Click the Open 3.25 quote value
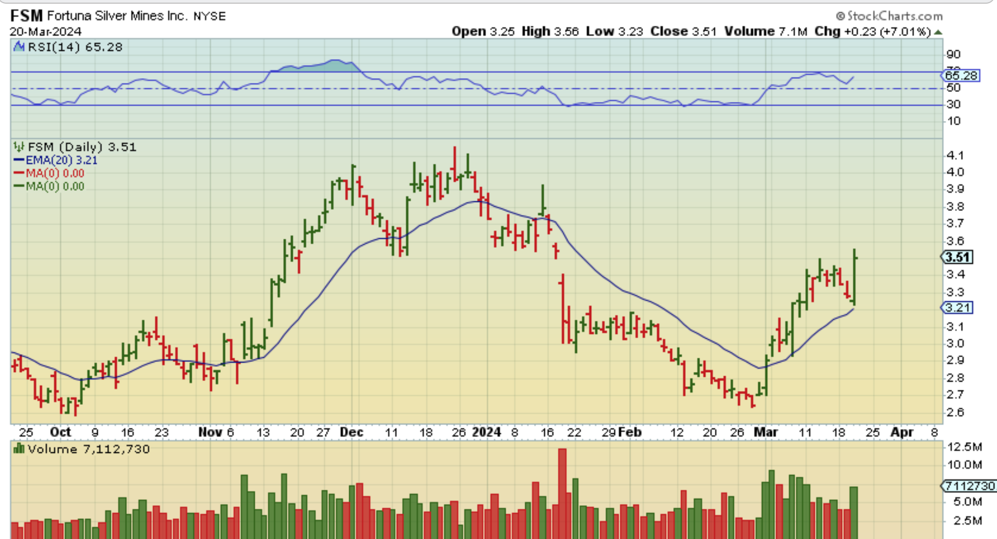 [x=483, y=32]
